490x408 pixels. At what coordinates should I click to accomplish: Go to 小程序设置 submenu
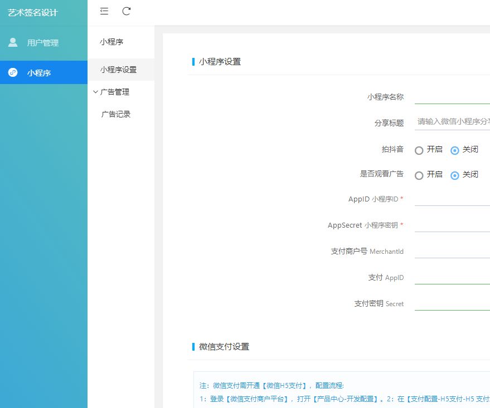coord(118,70)
